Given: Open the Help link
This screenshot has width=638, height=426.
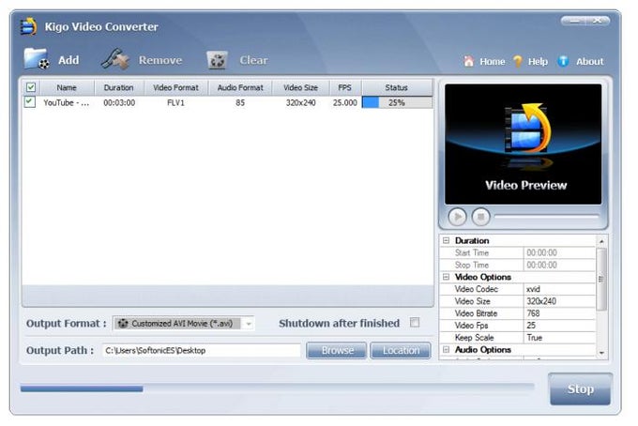Looking at the screenshot, I should pyautogui.click(x=538, y=61).
